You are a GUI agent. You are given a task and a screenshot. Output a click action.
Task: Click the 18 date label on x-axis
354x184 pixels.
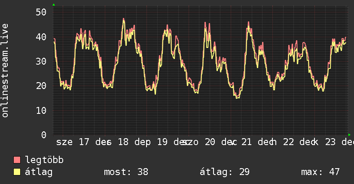point(123,142)
